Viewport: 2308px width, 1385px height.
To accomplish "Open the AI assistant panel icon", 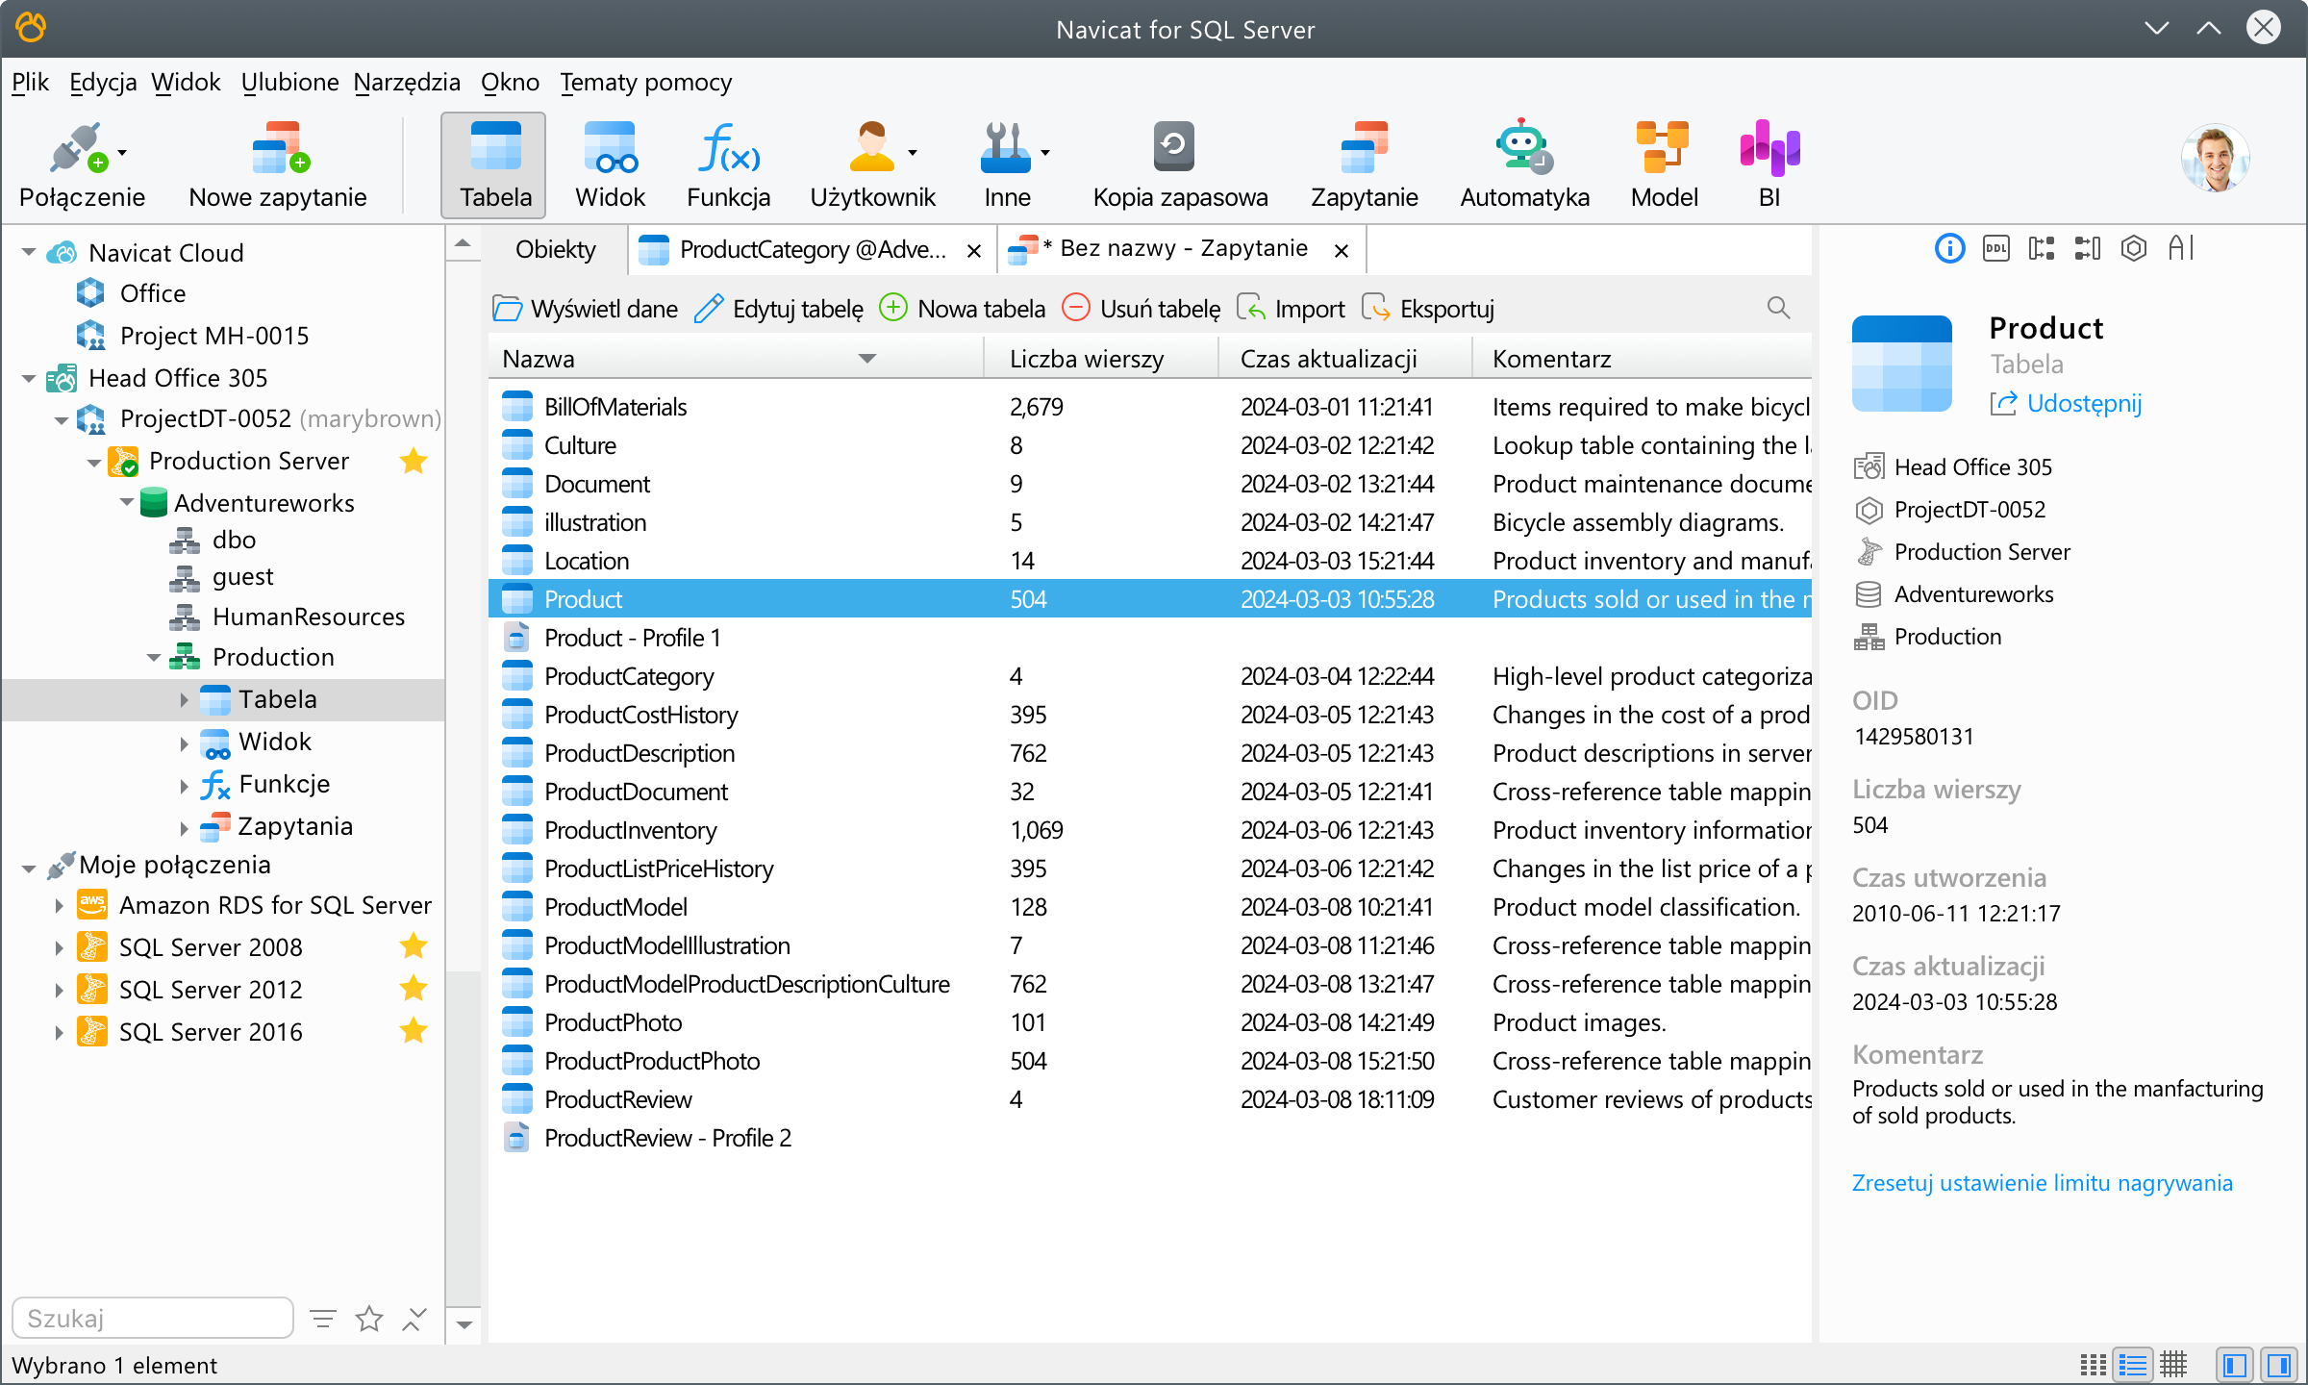I will pyautogui.click(x=2181, y=249).
